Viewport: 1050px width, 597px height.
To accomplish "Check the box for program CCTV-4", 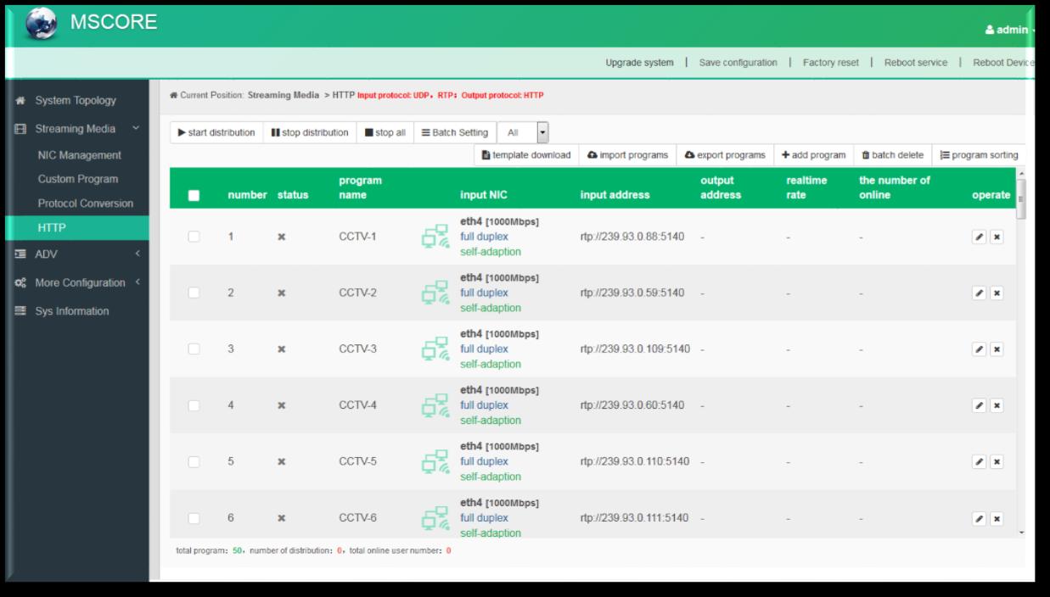I will click(x=194, y=405).
